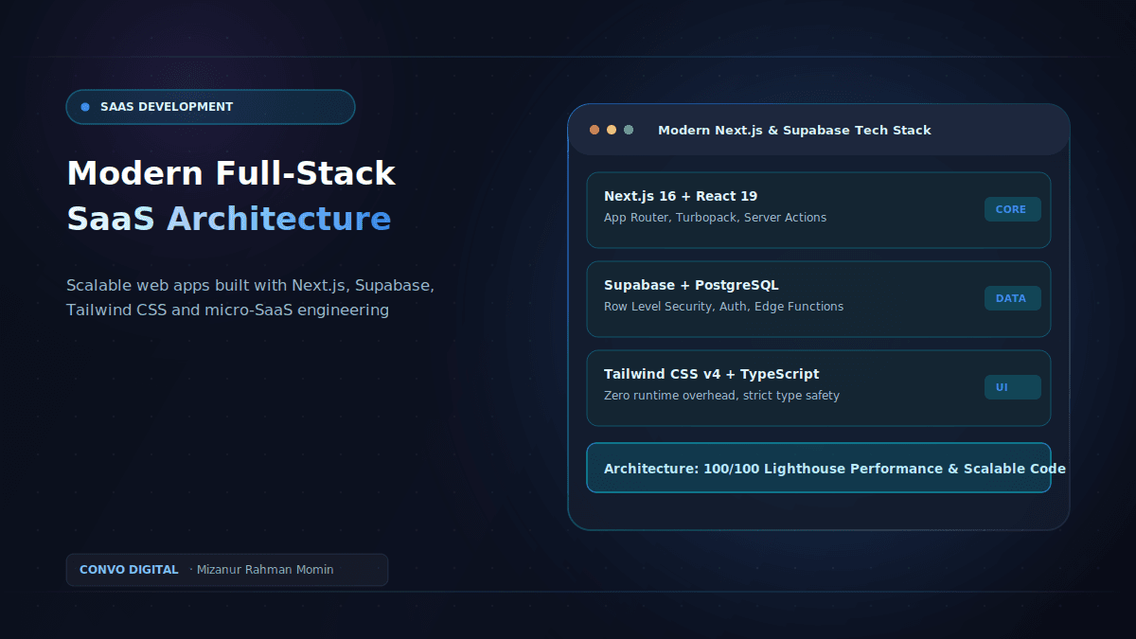1136x639 pixels.
Task: Click the 'Supabase + PostgreSQL' heading
Action: [x=691, y=285]
